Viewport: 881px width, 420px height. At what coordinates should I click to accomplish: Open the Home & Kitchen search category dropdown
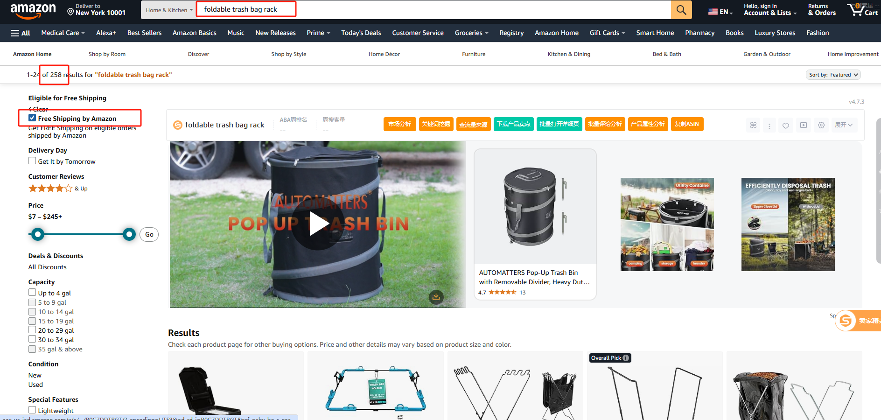coord(169,10)
